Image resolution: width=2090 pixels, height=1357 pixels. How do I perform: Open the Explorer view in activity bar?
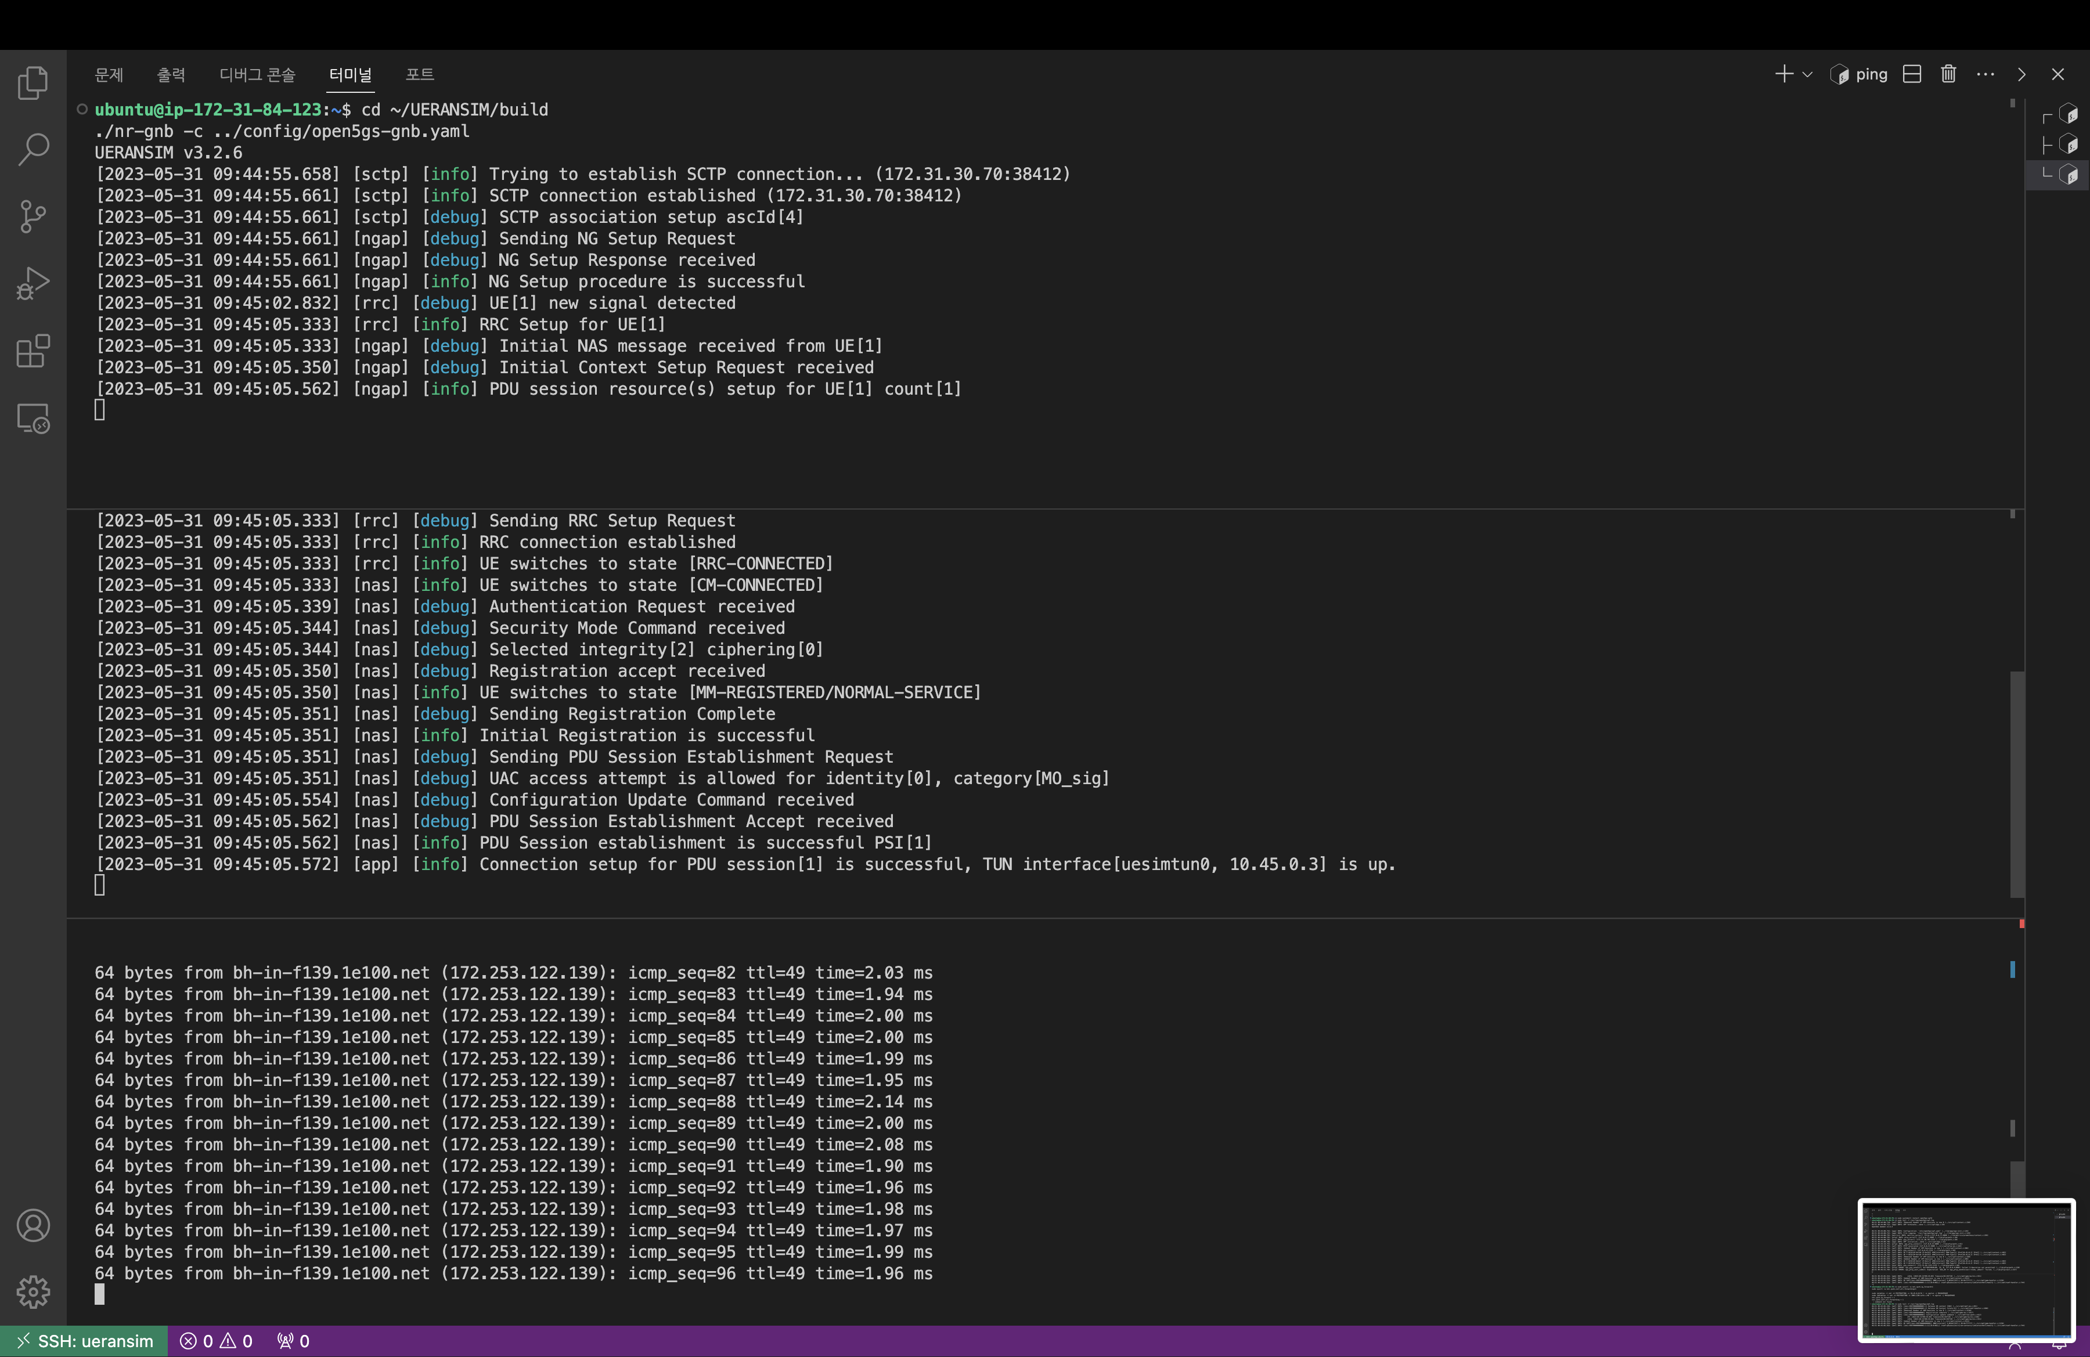(33, 84)
